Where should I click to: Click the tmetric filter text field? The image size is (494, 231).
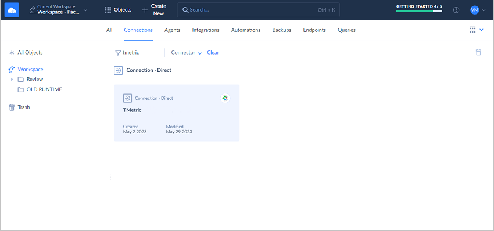click(142, 53)
